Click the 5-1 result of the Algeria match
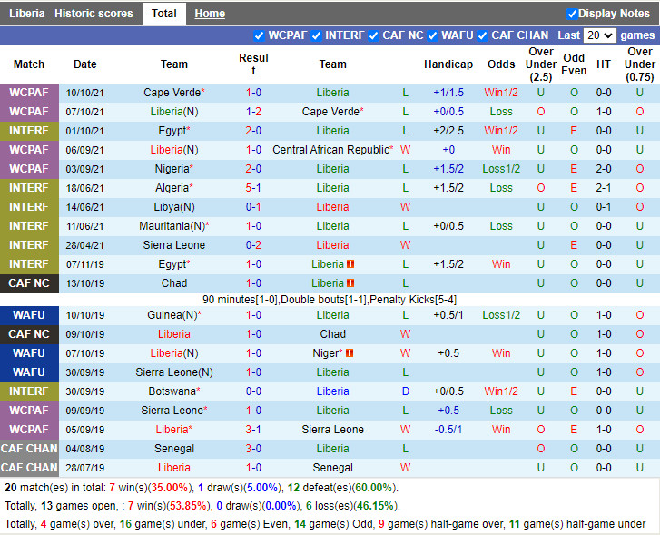 point(253,188)
